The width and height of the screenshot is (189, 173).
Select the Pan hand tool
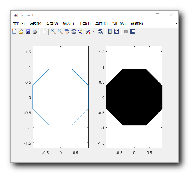(67, 31)
